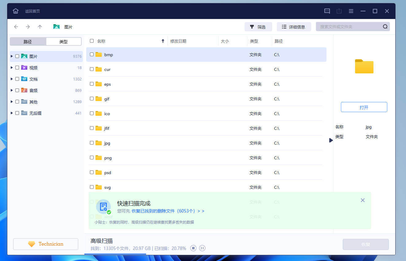Check the 图片 checkbox in the sidebar
The width and height of the screenshot is (406, 261).
coord(17,56)
